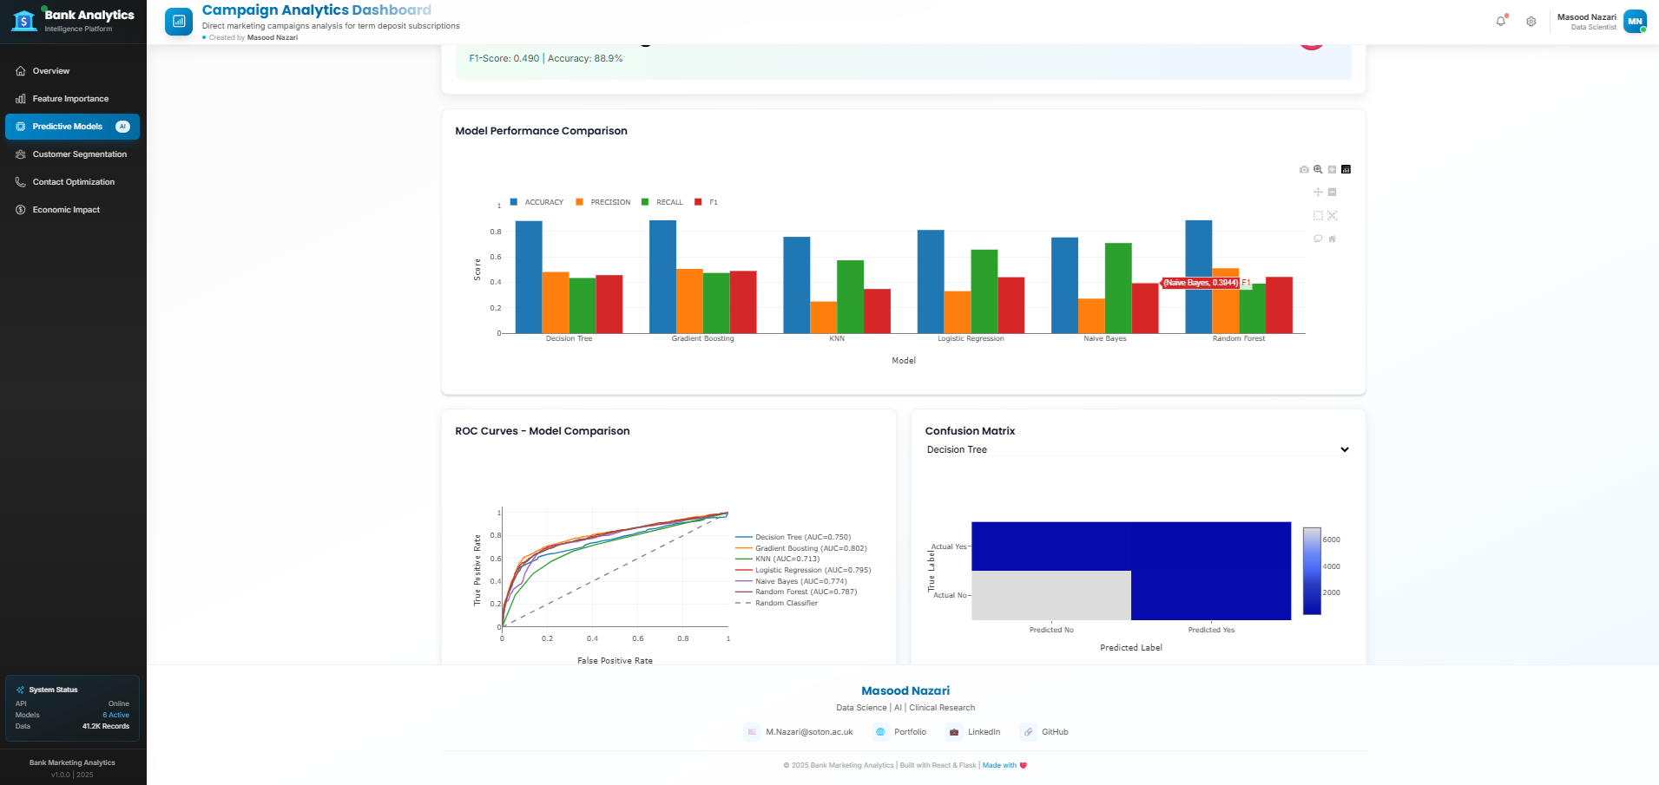Open notifications via the bell icon

click(x=1500, y=21)
